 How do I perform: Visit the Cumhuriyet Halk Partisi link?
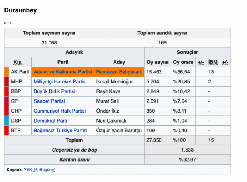tap(59, 111)
